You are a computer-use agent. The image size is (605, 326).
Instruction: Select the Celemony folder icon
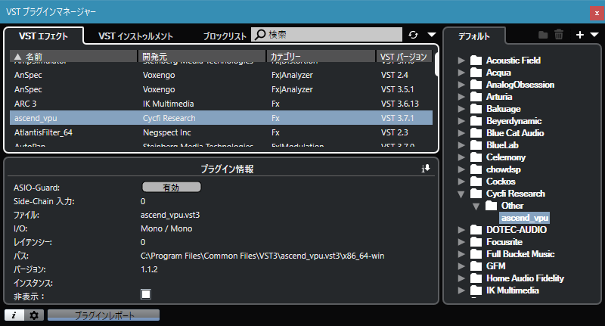476,157
